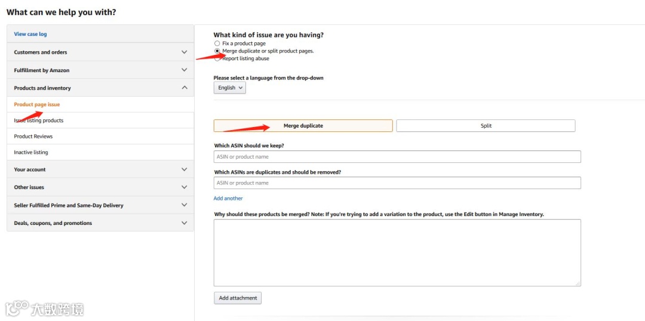Expand the Customers and orders section
The height and width of the screenshot is (321, 645).
tap(100, 53)
